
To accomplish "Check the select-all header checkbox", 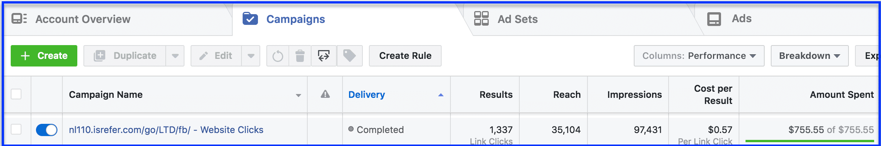I will 16,94.
